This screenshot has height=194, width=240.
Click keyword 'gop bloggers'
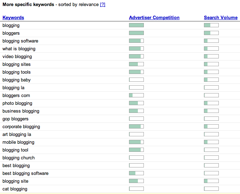tap(16, 119)
